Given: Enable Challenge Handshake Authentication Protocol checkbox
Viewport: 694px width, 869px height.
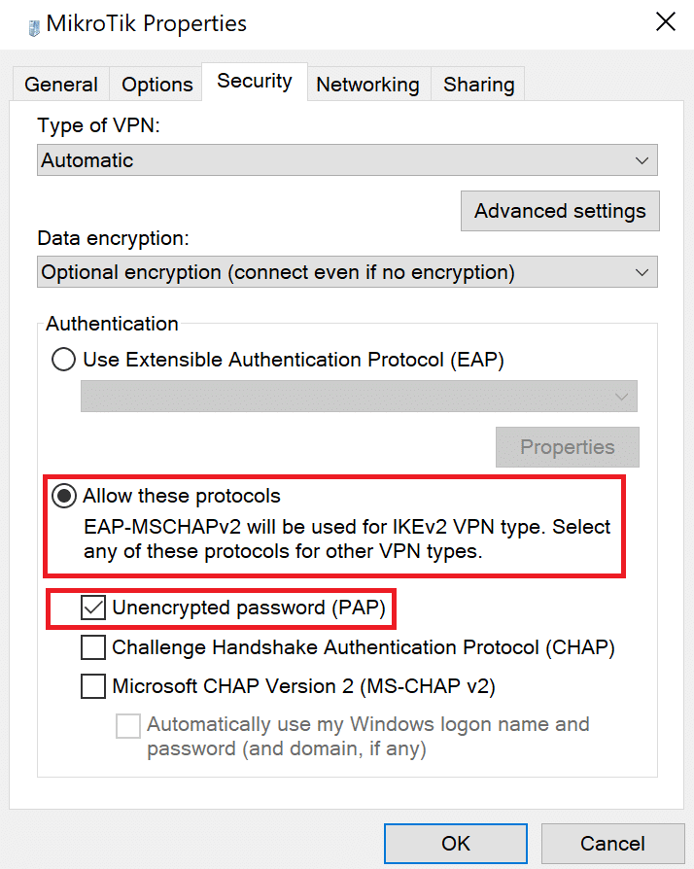Looking at the screenshot, I should [94, 647].
